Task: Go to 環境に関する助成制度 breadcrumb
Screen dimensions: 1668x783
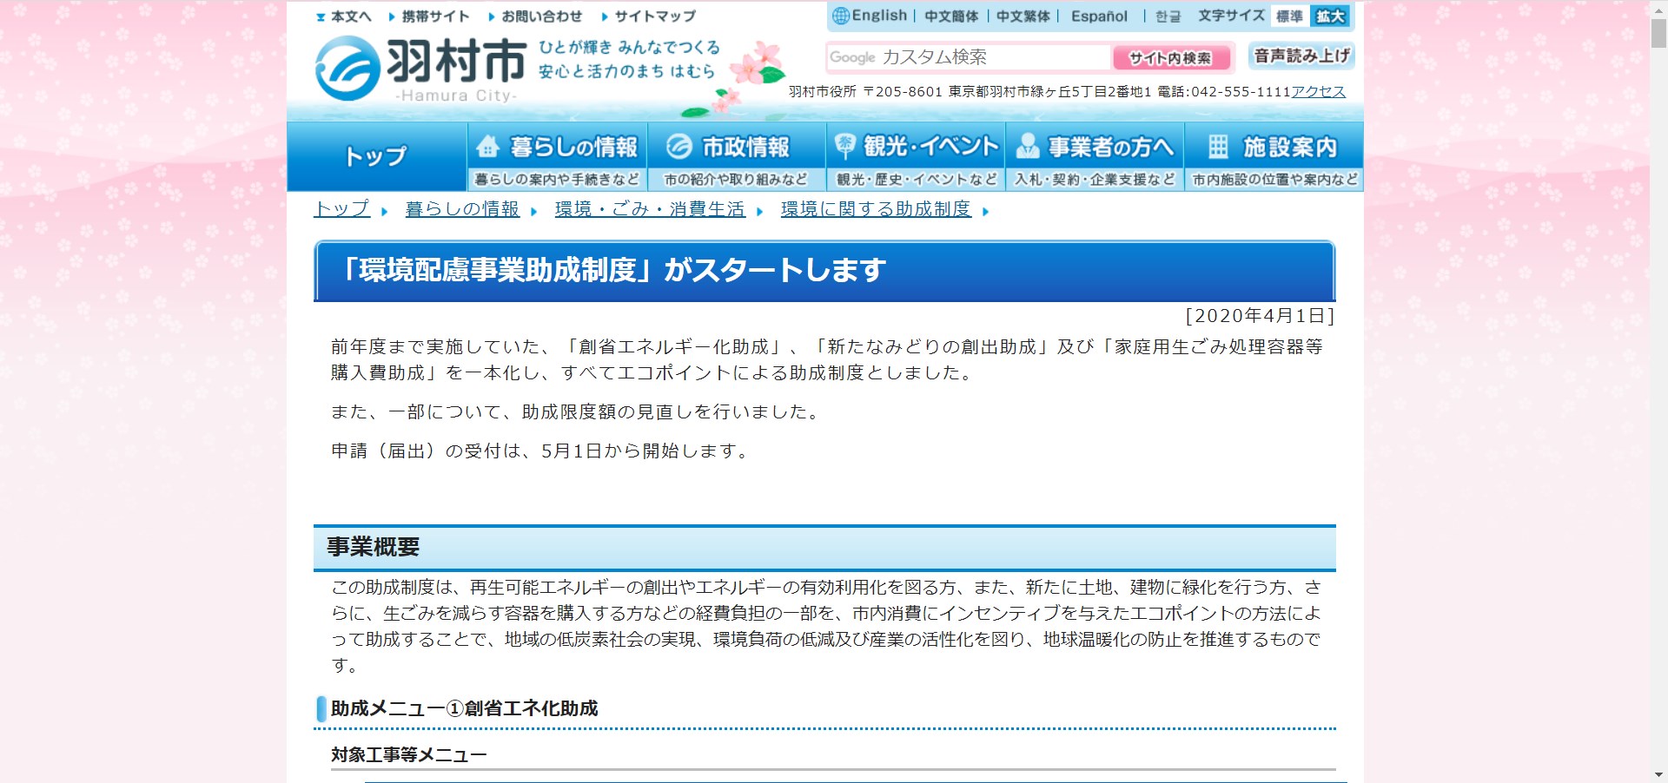Action: 875,209
